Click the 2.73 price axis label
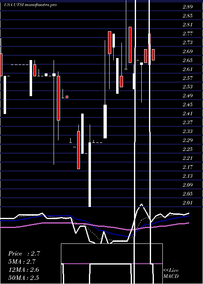 188,42
